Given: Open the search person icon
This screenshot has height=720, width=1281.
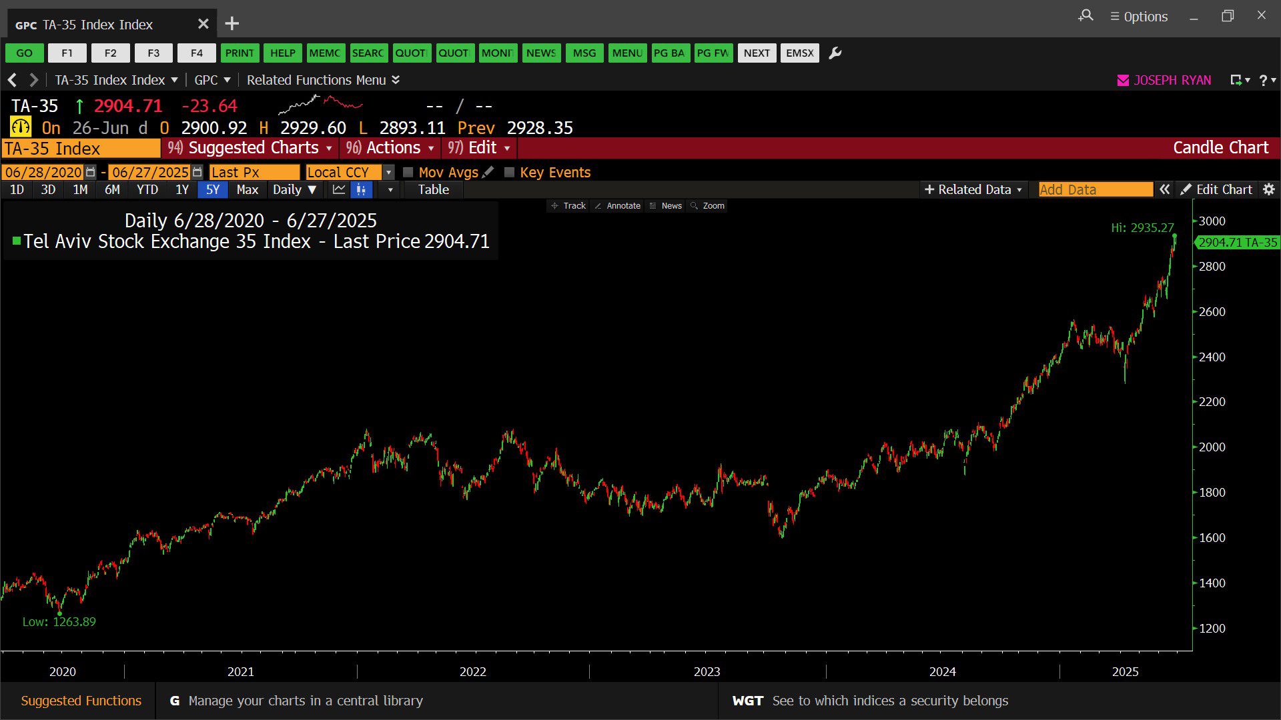Looking at the screenshot, I should pos(1086,16).
